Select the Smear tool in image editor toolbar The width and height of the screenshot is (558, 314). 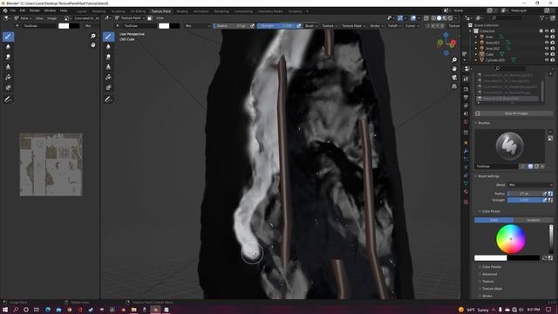(x=8, y=57)
